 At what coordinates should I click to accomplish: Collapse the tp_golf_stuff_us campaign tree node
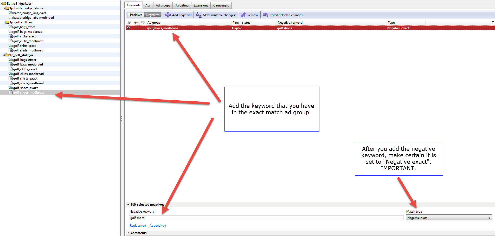4,55
